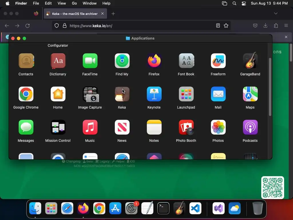Screen dimensions: 293x220
Task: Select the Mission Control icon
Action: (58, 127)
